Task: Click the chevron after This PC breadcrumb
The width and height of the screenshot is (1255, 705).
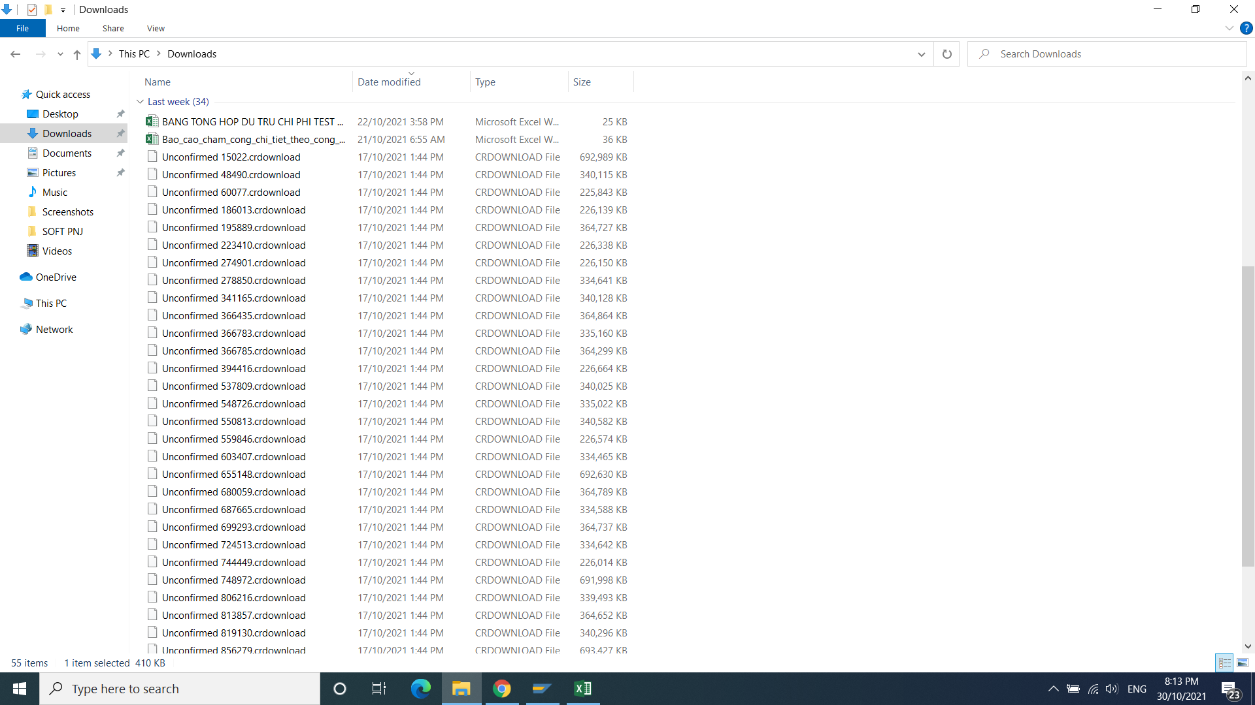Action: click(x=158, y=54)
